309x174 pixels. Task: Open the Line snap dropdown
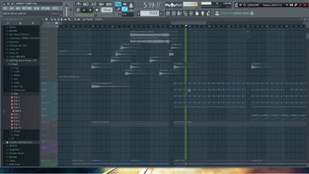pyautogui.click(x=127, y=14)
